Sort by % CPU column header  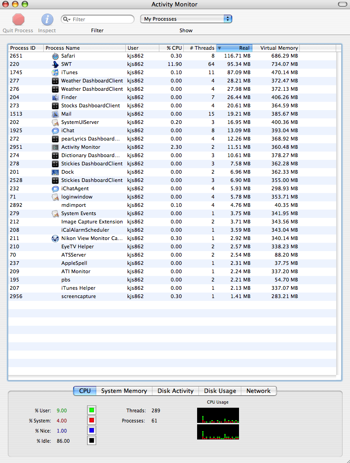coord(171,48)
